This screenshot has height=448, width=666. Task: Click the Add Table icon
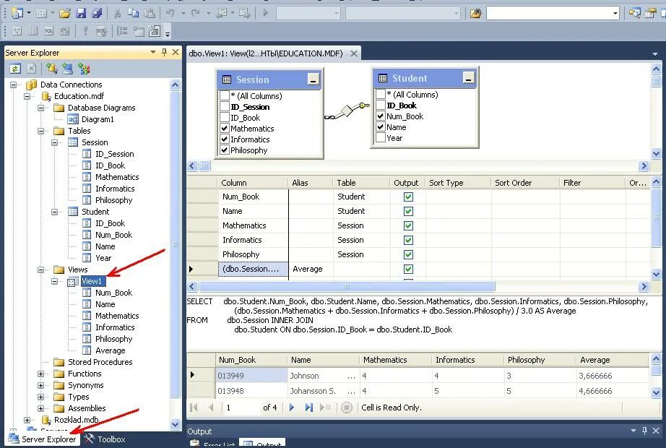(x=139, y=30)
